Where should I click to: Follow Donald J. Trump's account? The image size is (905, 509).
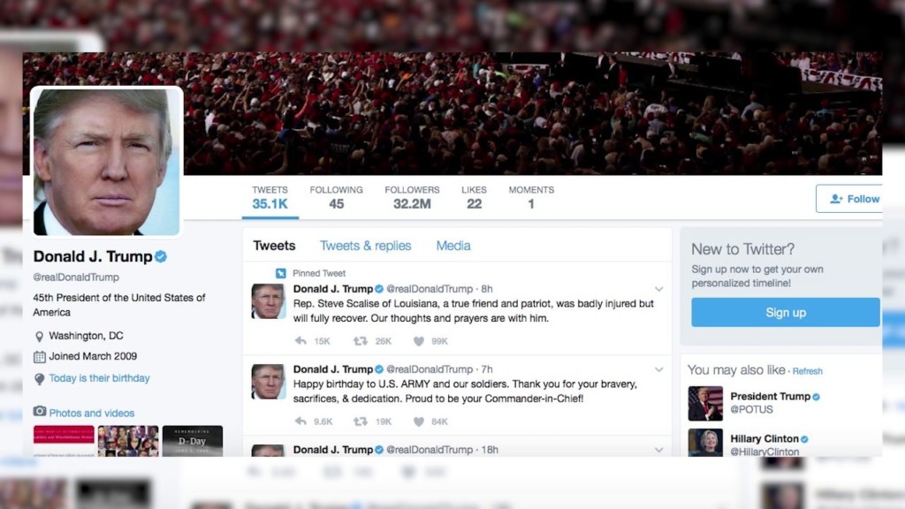point(849,199)
